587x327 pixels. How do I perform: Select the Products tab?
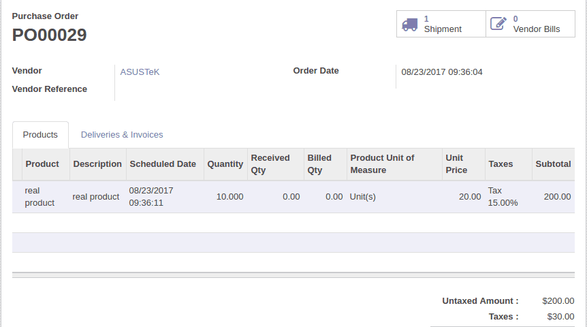[40, 135]
